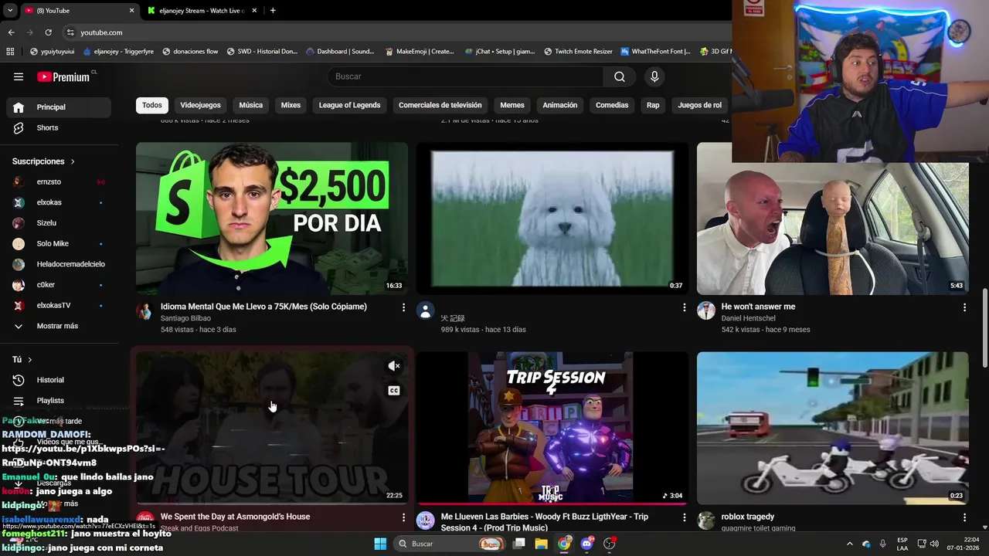Open Daniel Hentschel channel avatar
Viewport: 989px width, 556px height.
[705, 311]
